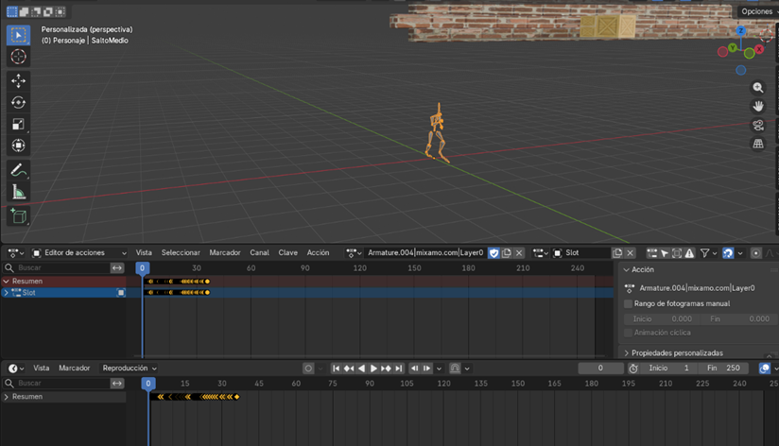This screenshot has width=779, height=446.
Task: Select the Annotate pencil tool
Action: tap(18, 170)
